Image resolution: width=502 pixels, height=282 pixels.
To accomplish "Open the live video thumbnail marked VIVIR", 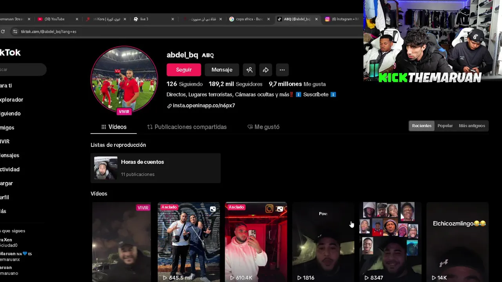I will coord(122,242).
